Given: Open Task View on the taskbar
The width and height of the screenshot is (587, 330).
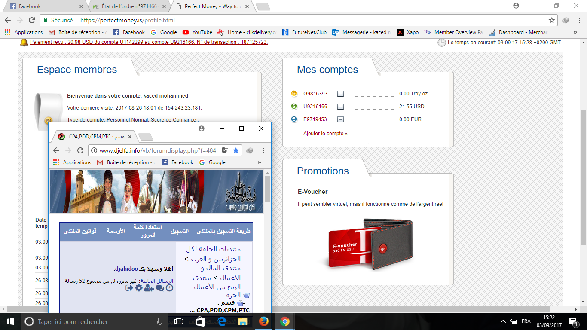Looking at the screenshot, I should coord(179,321).
